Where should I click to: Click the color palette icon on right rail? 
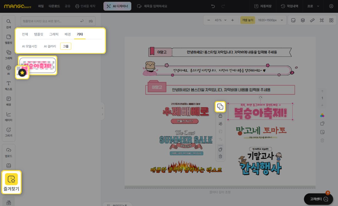(322, 115)
